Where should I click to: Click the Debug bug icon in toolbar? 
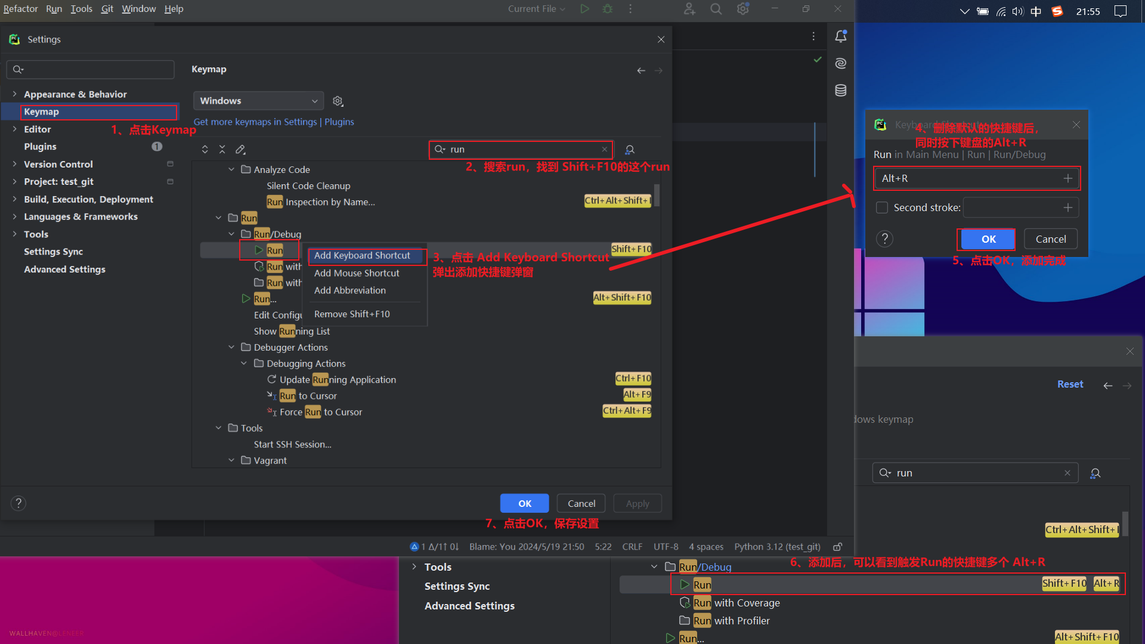[x=607, y=9]
